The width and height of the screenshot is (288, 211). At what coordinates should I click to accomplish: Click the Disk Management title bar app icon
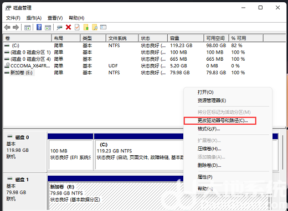[8, 8]
